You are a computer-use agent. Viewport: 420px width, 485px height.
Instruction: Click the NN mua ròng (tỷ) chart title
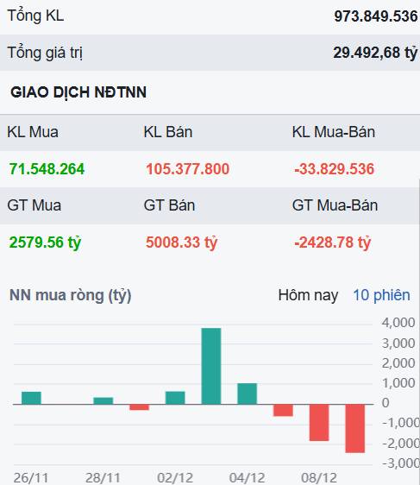[x=71, y=295]
